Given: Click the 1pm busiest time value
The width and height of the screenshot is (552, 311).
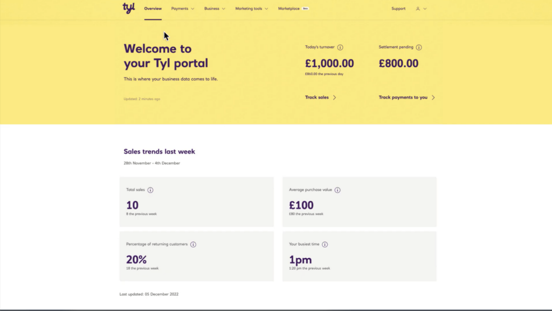Looking at the screenshot, I should pos(300,260).
